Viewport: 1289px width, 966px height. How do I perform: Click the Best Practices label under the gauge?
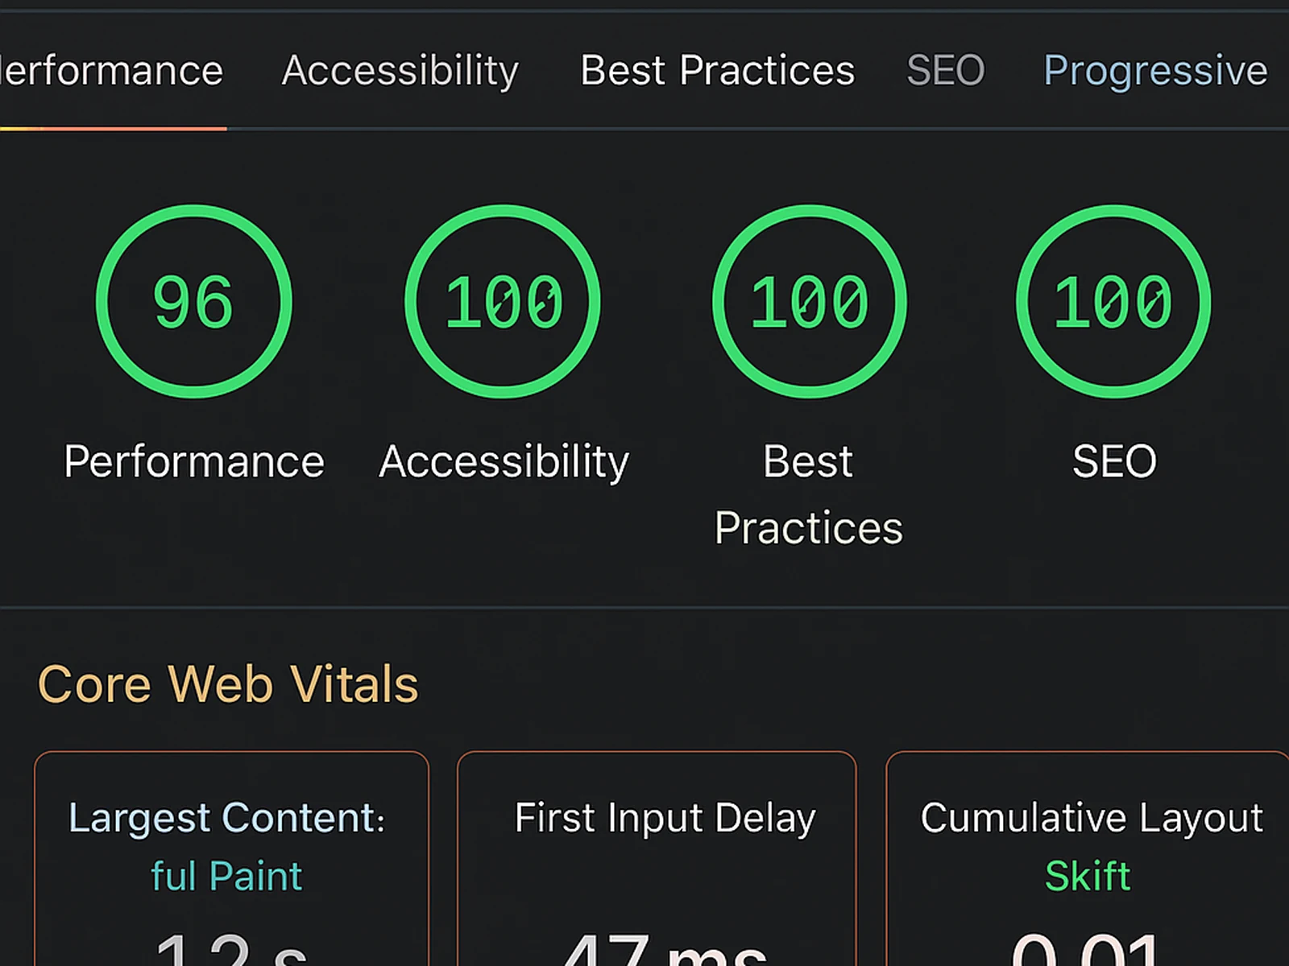[x=808, y=495]
